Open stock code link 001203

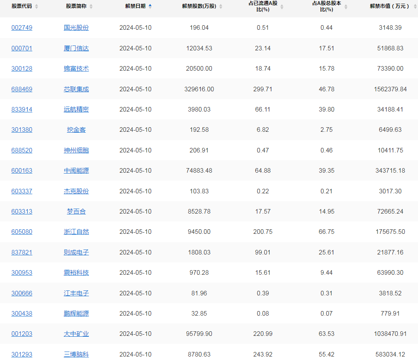[x=22, y=334]
